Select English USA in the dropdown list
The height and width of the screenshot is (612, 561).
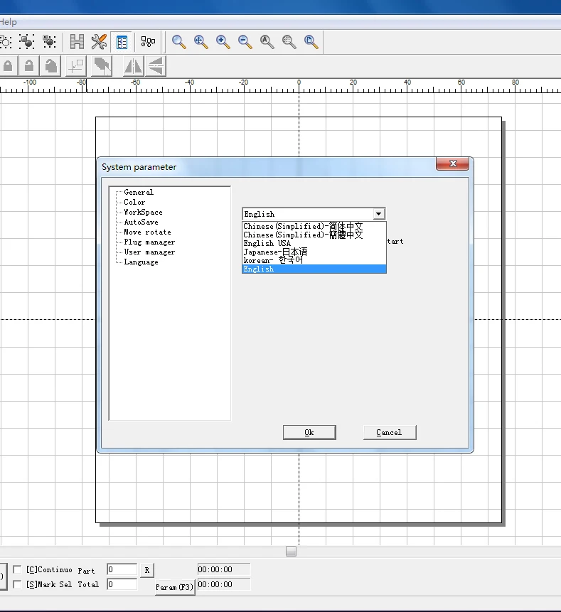click(x=267, y=243)
